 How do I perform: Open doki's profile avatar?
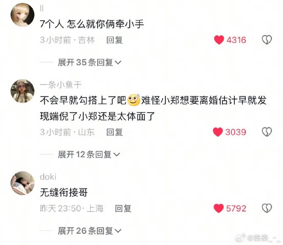click(23, 183)
